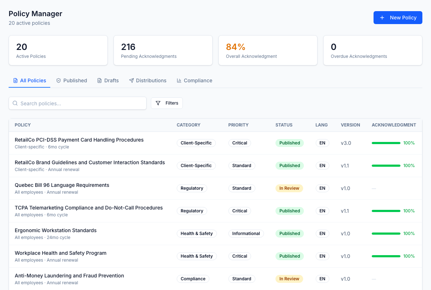Click the magnifier icon in search box
The image size is (431, 290).
click(15, 103)
